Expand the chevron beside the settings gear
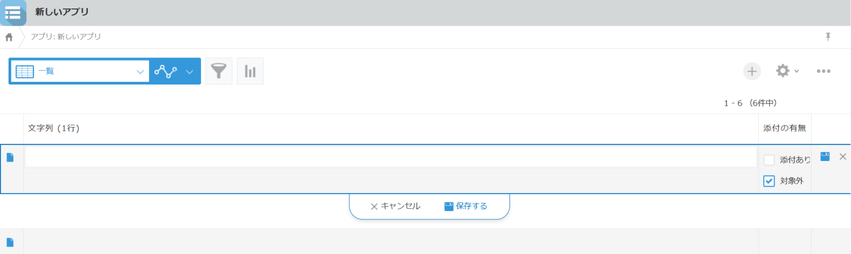Viewport: 851px width, 254px height. [797, 71]
